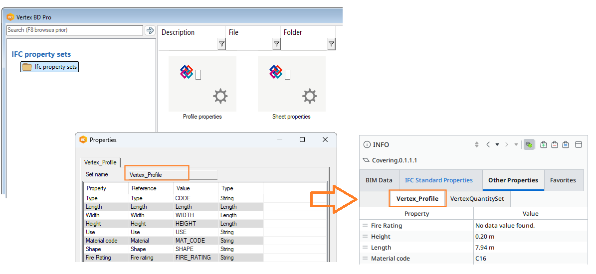
Task: Switch to the Favorites tab
Action: point(563,180)
